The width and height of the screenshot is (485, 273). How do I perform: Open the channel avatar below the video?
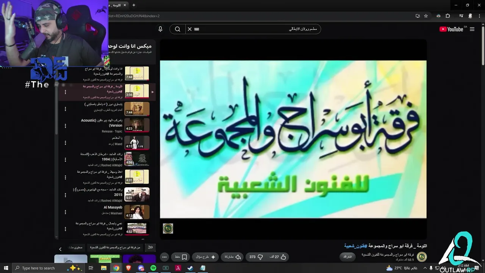click(x=422, y=257)
